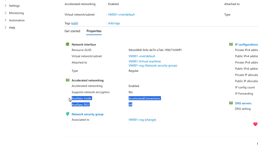Image resolution: width=258 pixels, height=145 pixels.
Task: Click the highlighted AcceleratedConnections value
Action: click(144, 98)
